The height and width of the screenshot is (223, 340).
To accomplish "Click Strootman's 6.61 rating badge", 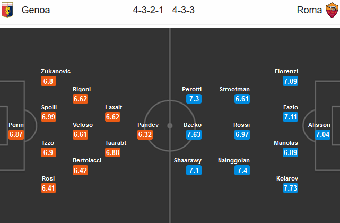I will (x=242, y=99).
